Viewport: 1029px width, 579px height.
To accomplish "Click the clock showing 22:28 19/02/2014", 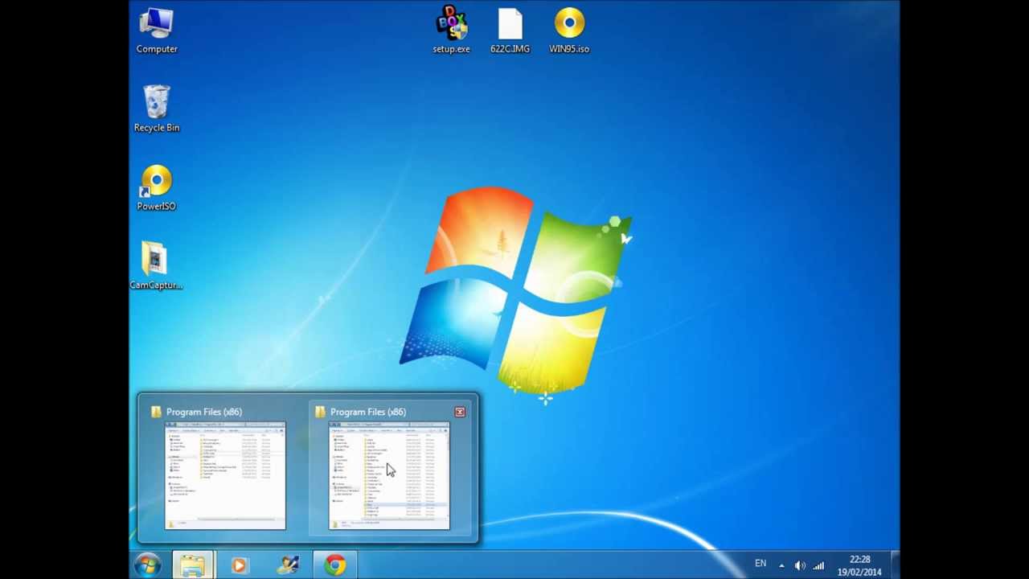I will [x=859, y=565].
